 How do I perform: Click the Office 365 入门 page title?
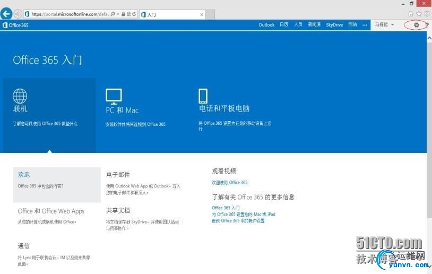47,60
